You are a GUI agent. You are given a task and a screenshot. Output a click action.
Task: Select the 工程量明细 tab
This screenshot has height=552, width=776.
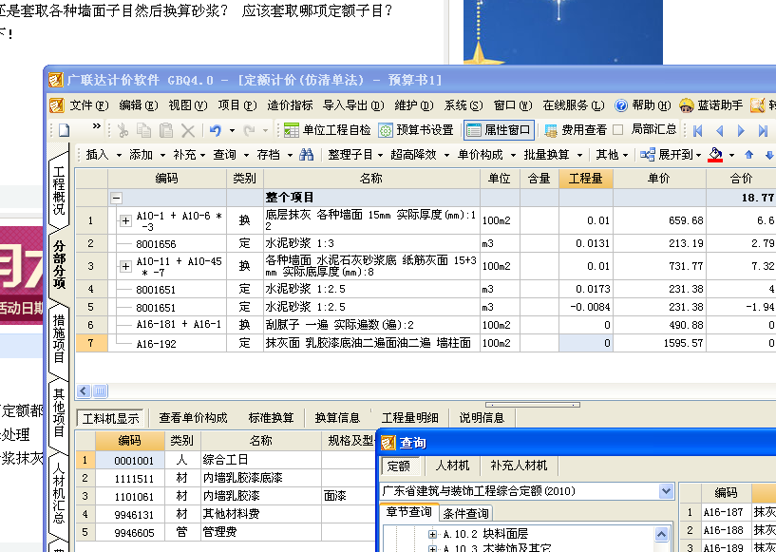coord(409,418)
